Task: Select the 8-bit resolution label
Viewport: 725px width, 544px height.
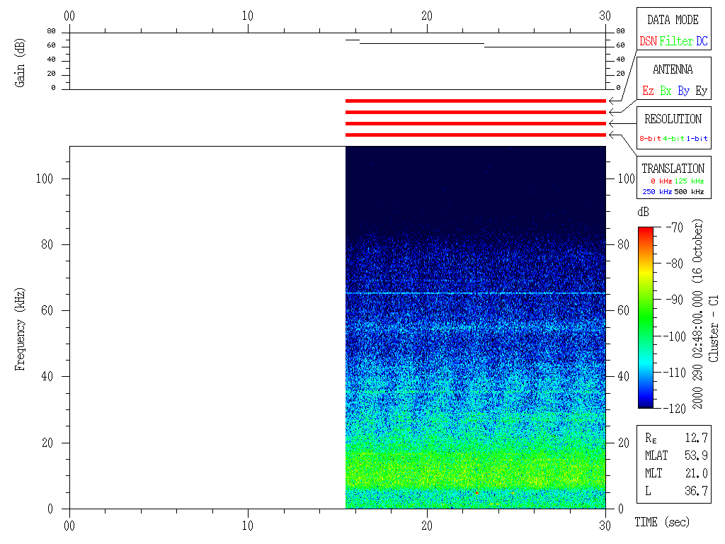Action: coord(650,139)
